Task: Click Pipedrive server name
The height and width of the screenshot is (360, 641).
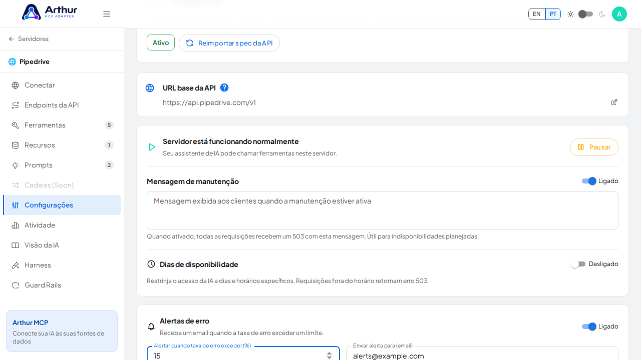Action: 35,61
